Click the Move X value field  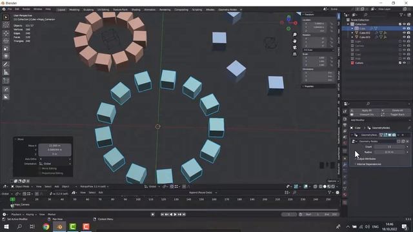point(55,146)
